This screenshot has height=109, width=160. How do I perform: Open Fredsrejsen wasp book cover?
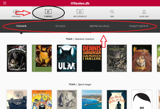point(42,58)
